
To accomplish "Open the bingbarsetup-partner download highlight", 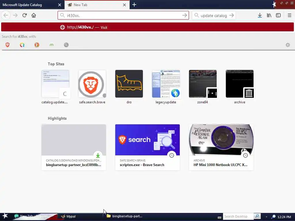I will tap(74, 147).
